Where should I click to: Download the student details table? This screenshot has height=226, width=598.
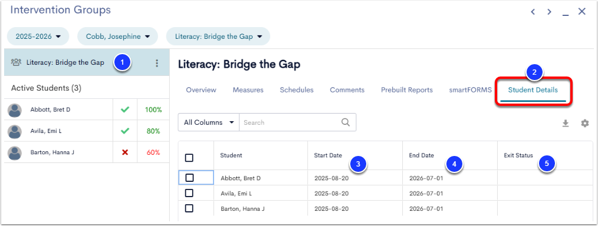coord(566,123)
